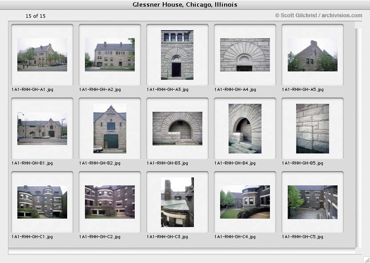Screen dimensions: 370x263
Task: Click the filename label 1A1-RHH-GH-B2.jpg
Action: coord(100,163)
